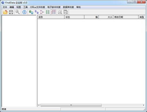Toggle the details view icon
Screen dimensions: 147x112
pyautogui.click(x=54, y=12)
